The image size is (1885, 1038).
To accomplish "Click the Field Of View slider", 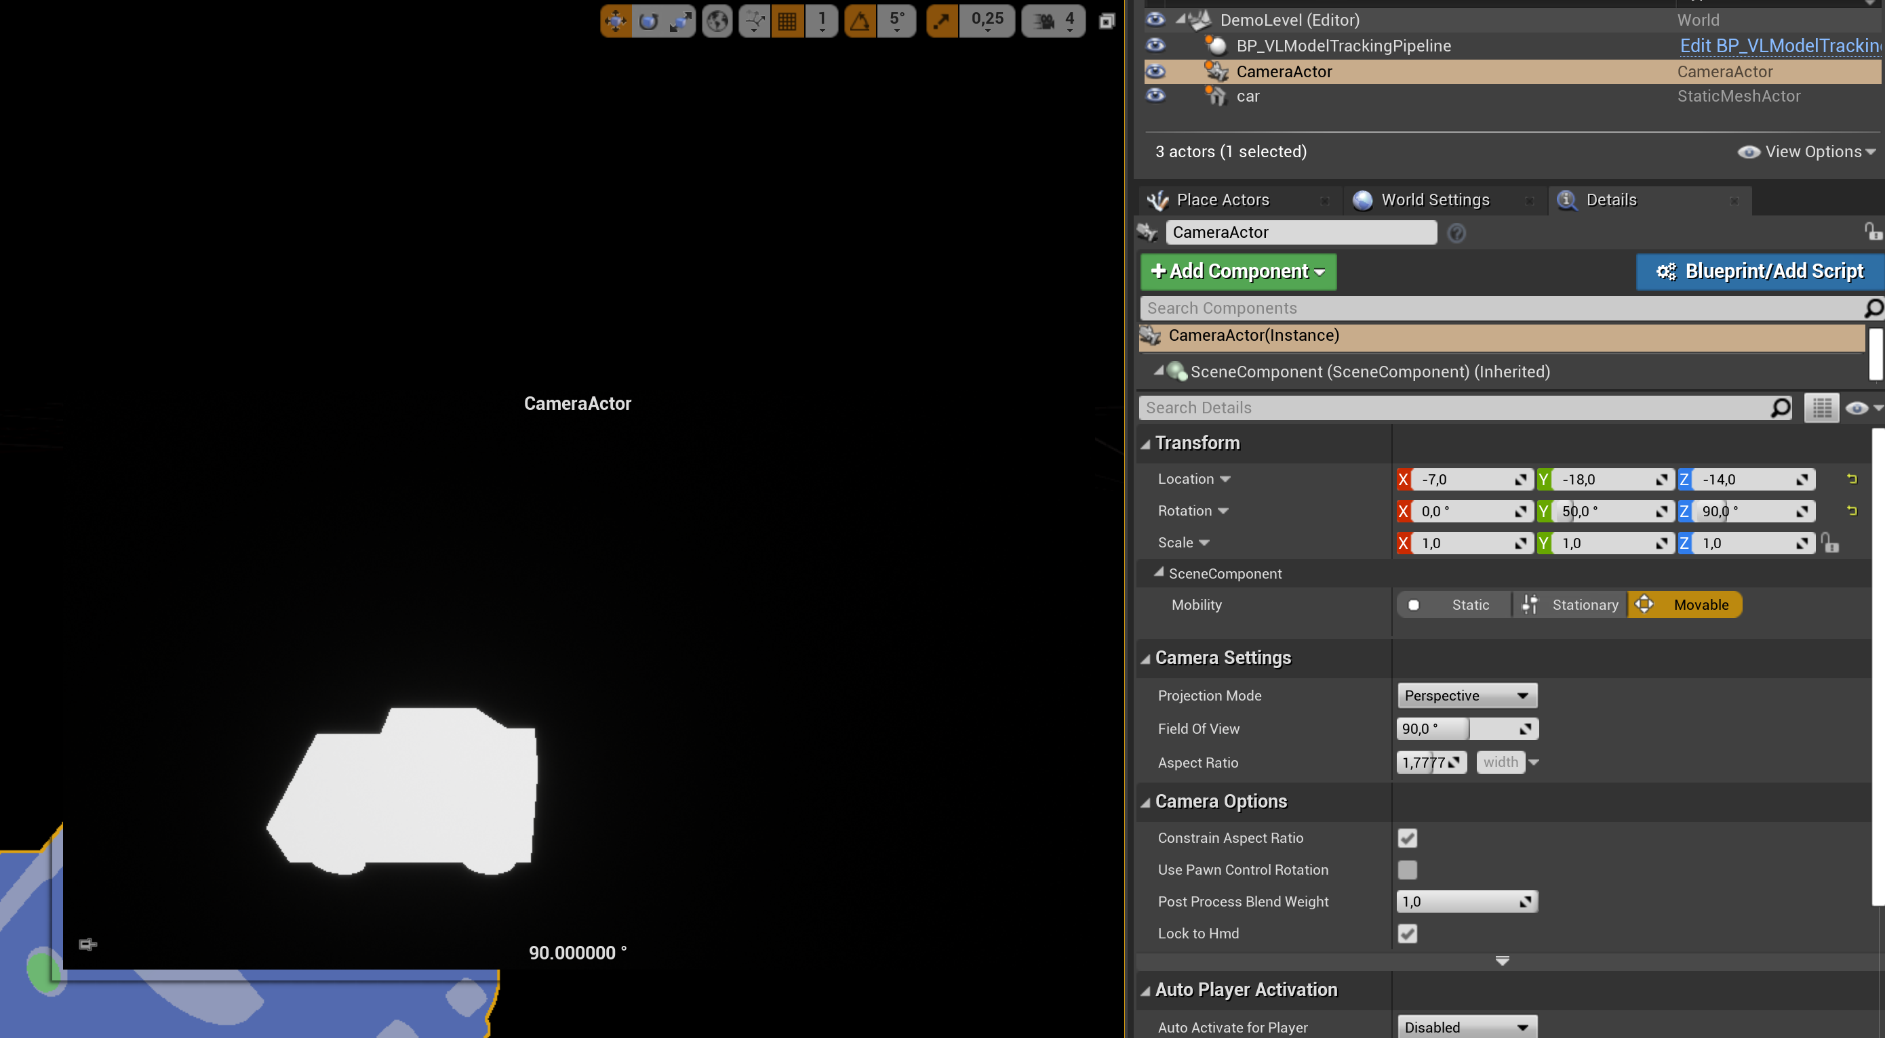I will pos(1467,728).
